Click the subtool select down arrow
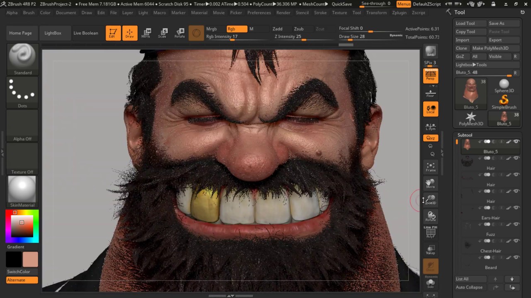The image size is (531, 298). pyautogui.click(x=512, y=279)
